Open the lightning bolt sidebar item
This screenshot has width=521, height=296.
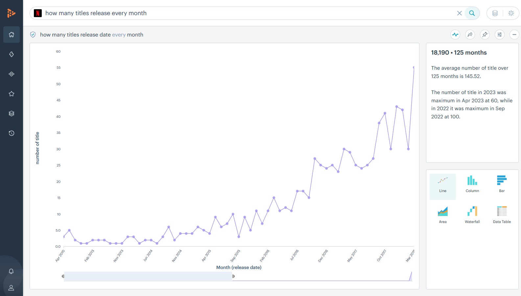[x=12, y=54]
